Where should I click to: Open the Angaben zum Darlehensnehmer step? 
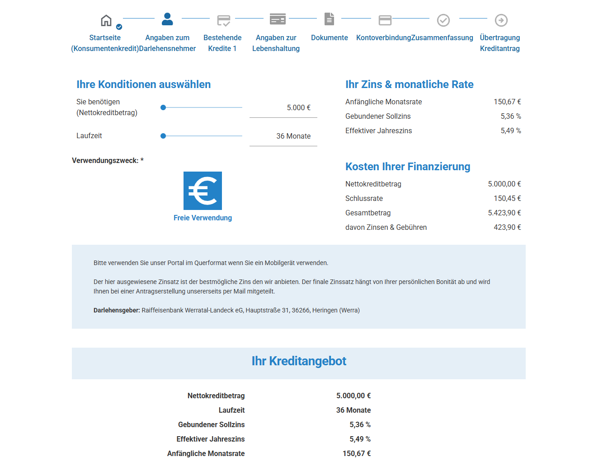coord(167,43)
